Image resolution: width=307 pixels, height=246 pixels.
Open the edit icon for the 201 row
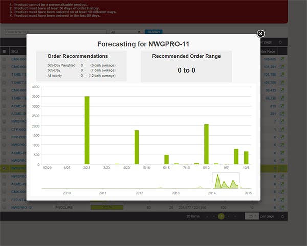pyautogui.click(x=282, y=114)
